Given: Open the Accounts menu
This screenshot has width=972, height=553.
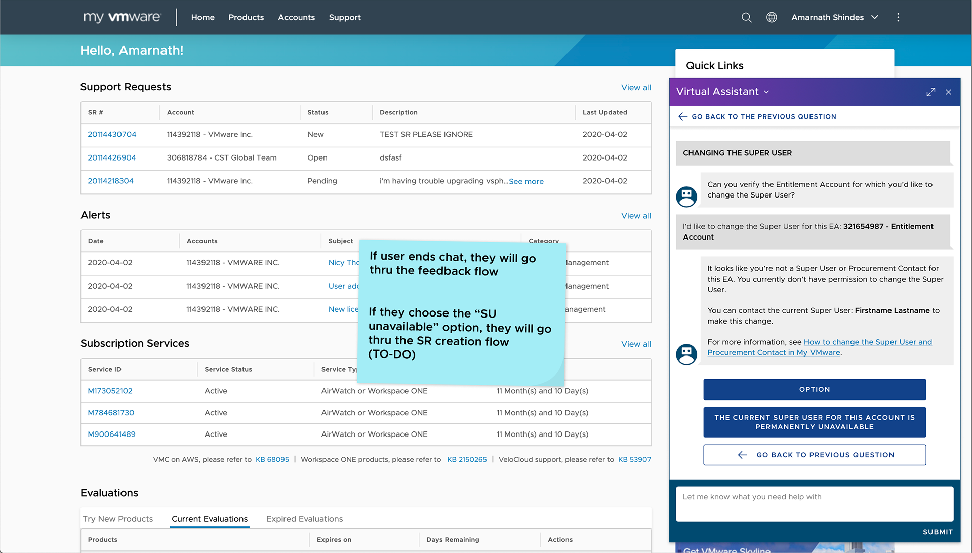Looking at the screenshot, I should pyautogui.click(x=296, y=17).
